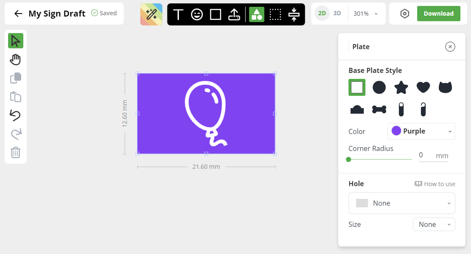Choose the centered-hole tag plate style
The image size is (471, 254).
[401, 109]
